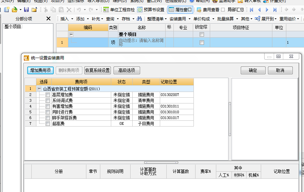Screen dimensions: 304x192
Task: Enable the 局部汇总 checkbox
Action: (x=223, y=9)
